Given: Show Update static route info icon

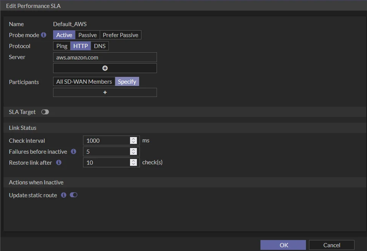Looking at the screenshot, I should pyautogui.click(x=64, y=195).
